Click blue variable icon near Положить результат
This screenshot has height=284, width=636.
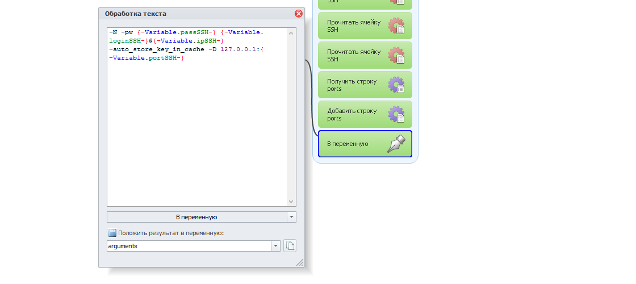click(x=112, y=233)
